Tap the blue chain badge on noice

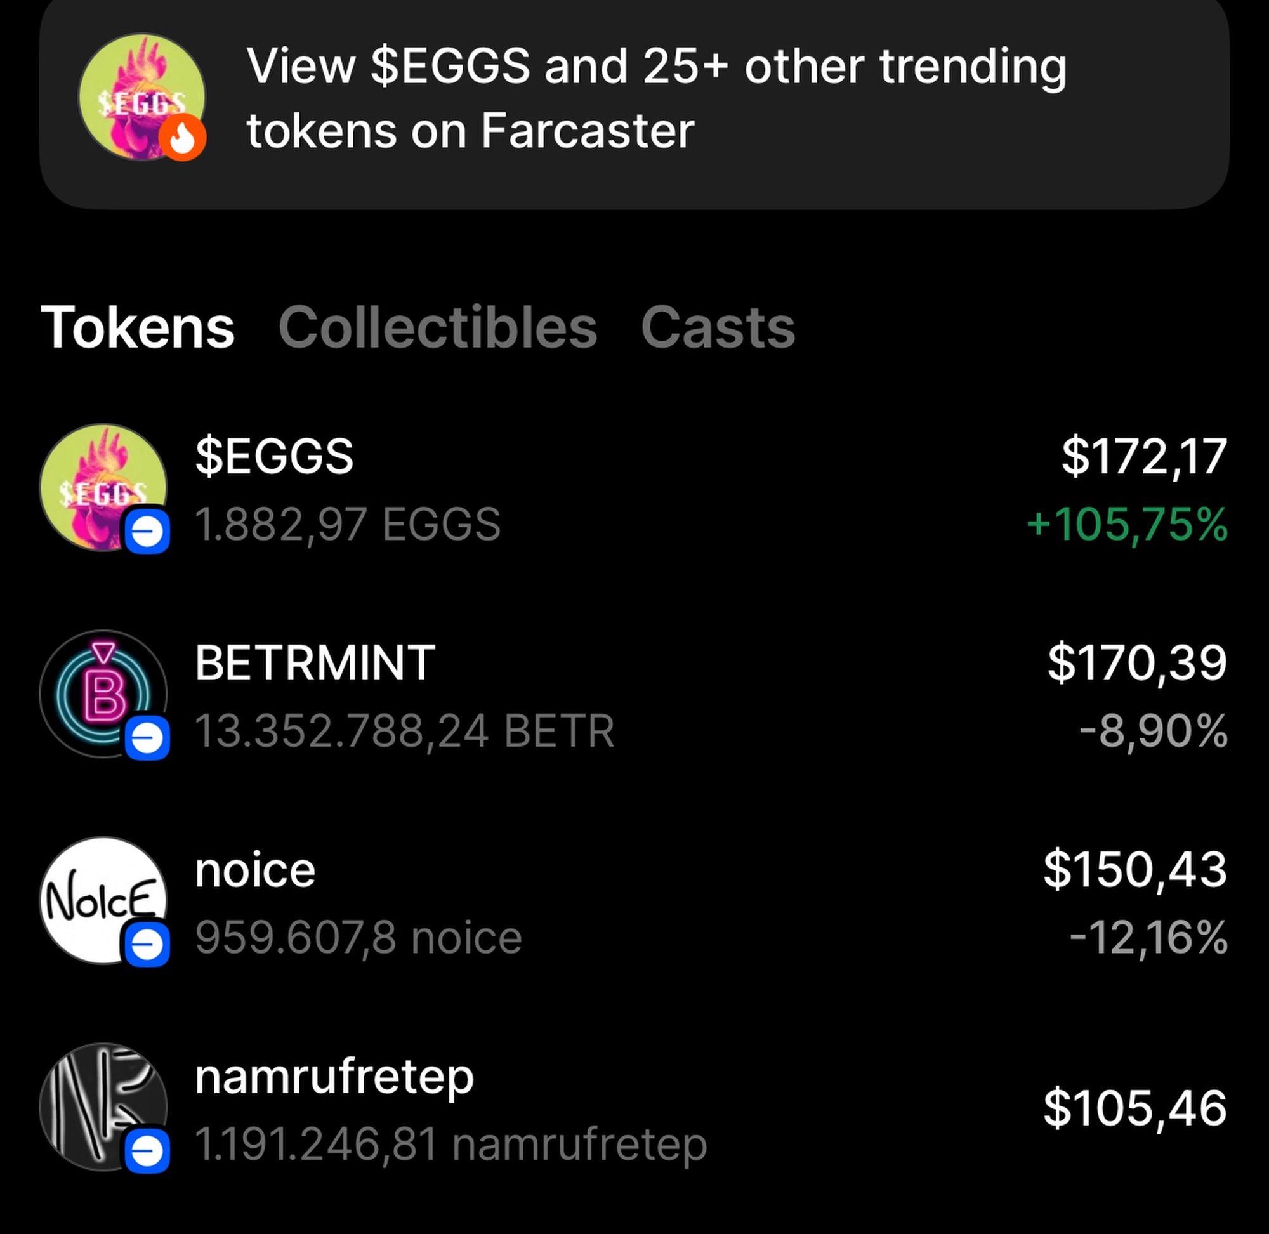[x=148, y=945]
